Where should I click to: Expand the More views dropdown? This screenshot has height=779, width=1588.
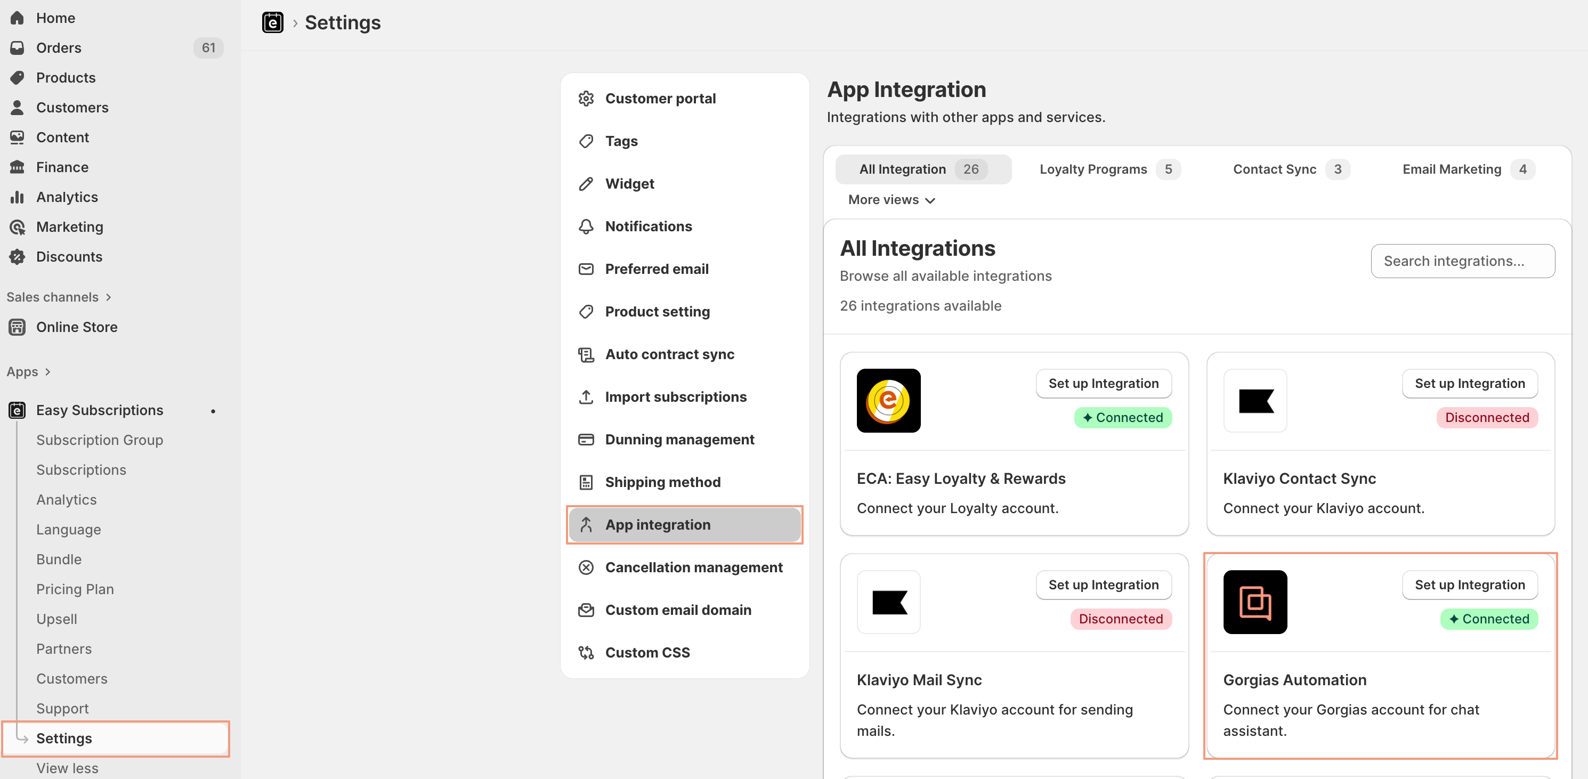coord(892,200)
